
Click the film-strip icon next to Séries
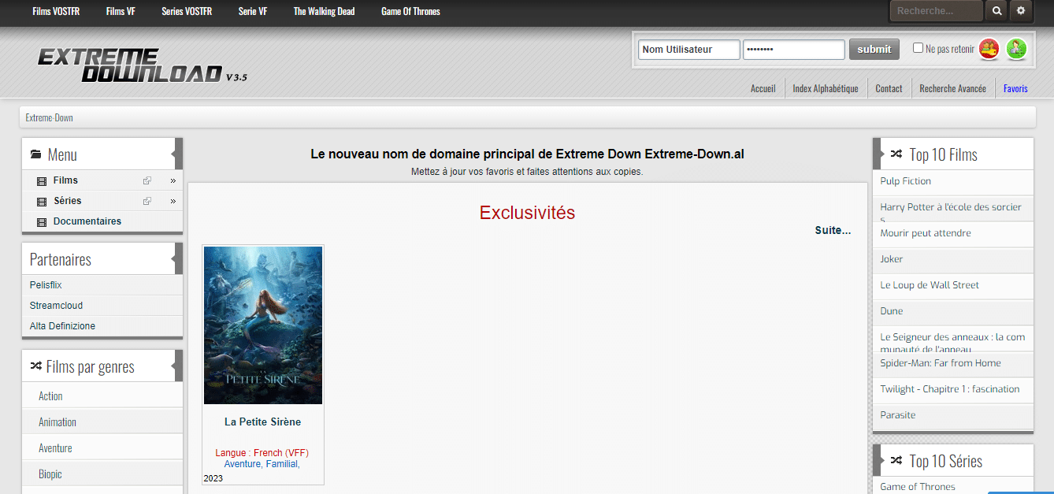click(41, 201)
